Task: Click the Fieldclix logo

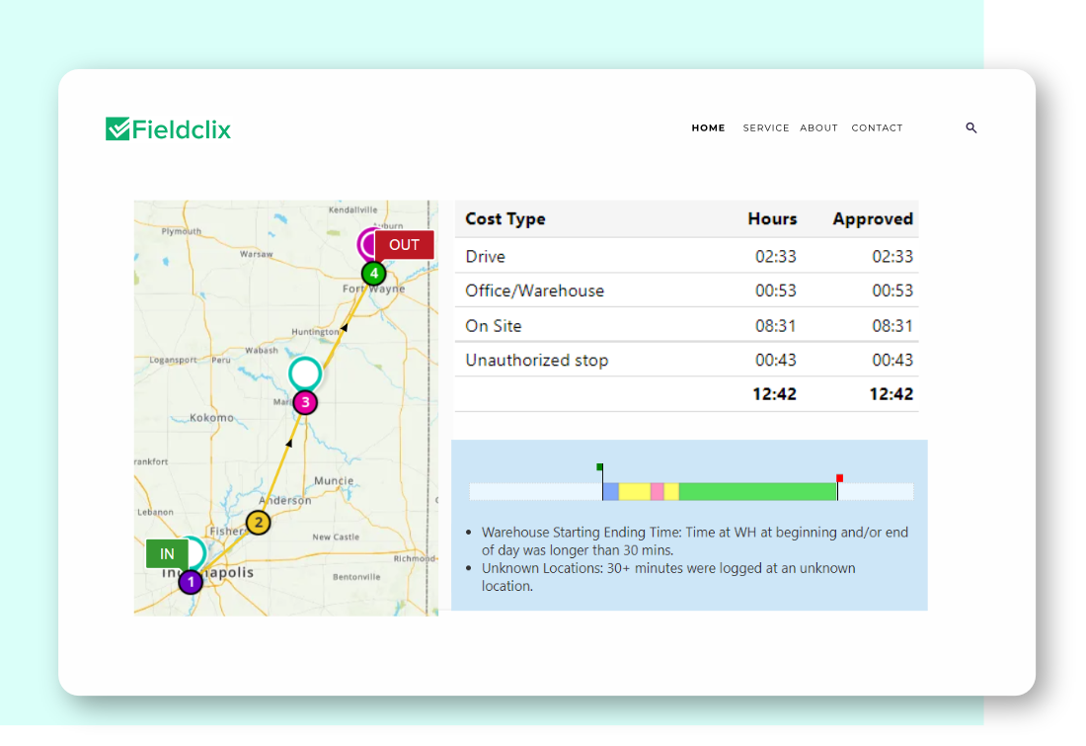Action: [x=169, y=129]
